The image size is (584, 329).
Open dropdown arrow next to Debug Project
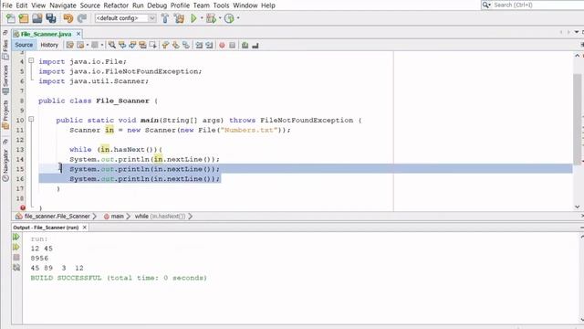[x=220, y=18]
